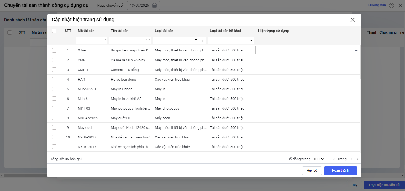
Task: Select checkbox for GTreo asset row
Action: (x=54, y=50)
